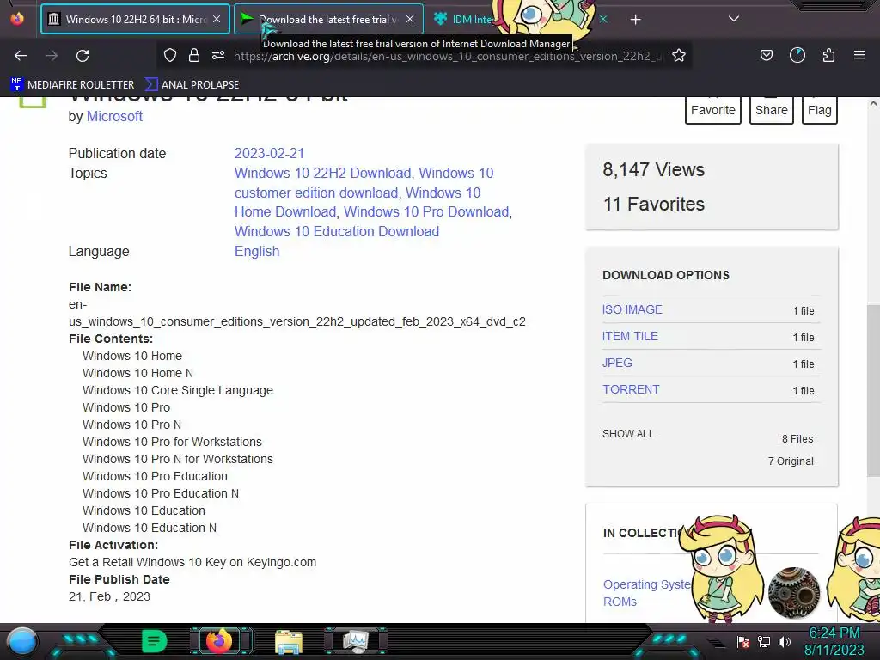880x660 pixels.
Task: List all tabs with the chevron
Action: (x=734, y=19)
